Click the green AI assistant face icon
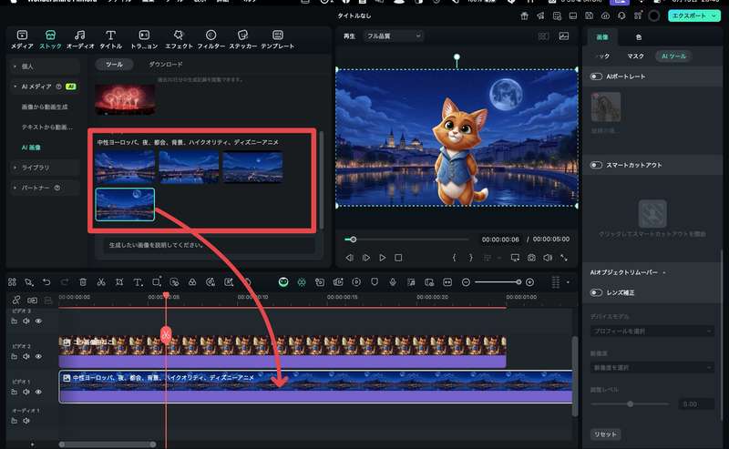 pyautogui.click(x=283, y=282)
